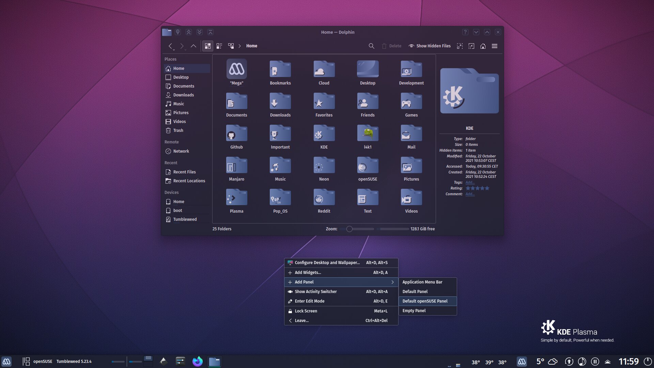This screenshot has width=654, height=368.
Task: Click the KDE folder preview thumbnail
Action: [x=469, y=91]
